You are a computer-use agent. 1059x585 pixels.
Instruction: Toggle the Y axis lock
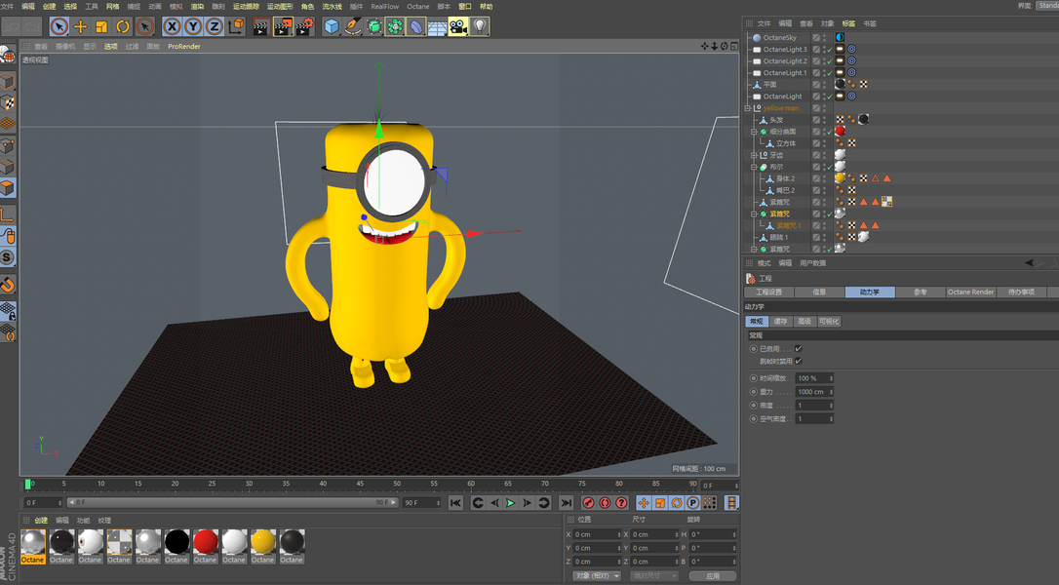(x=193, y=27)
